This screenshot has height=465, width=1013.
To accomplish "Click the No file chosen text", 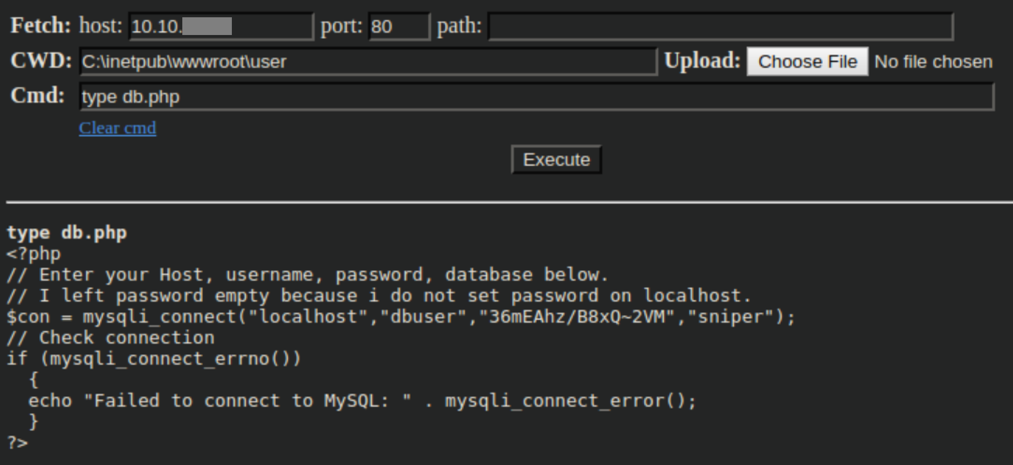I will [933, 62].
